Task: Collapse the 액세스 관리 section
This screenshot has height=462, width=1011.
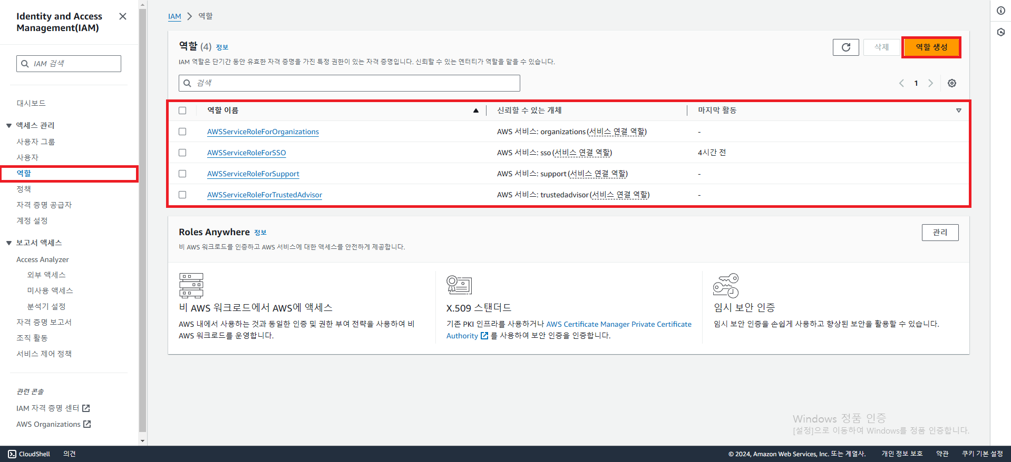Action: pyautogui.click(x=9, y=125)
